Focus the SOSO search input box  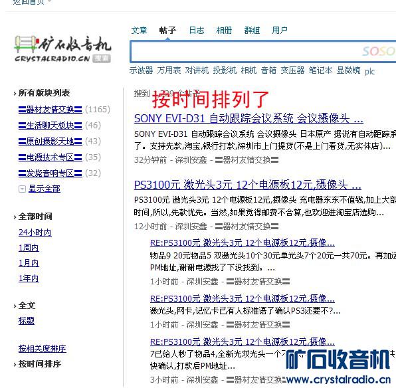[x=262, y=51]
